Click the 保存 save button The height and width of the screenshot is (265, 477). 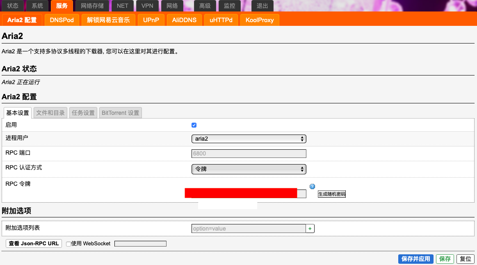(445, 259)
